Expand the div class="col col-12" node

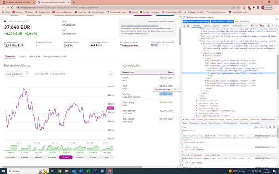(x=197, y=116)
